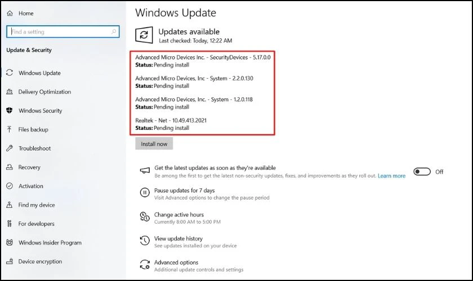Click the Pause updates circle icon
Image resolution: width=473 pixels, height=281 pixels.
(145, 192)
